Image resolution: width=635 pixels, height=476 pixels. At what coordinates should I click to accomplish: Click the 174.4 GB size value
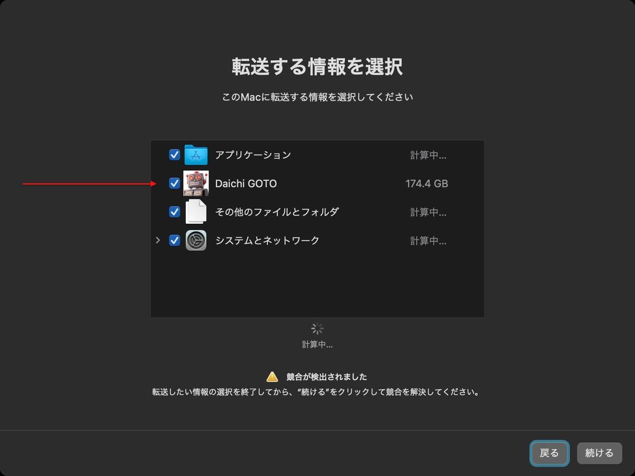(427, 184)
